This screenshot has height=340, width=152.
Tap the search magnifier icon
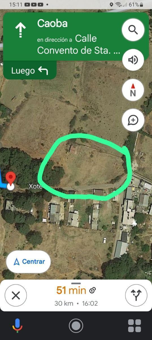tap(133, 30)
